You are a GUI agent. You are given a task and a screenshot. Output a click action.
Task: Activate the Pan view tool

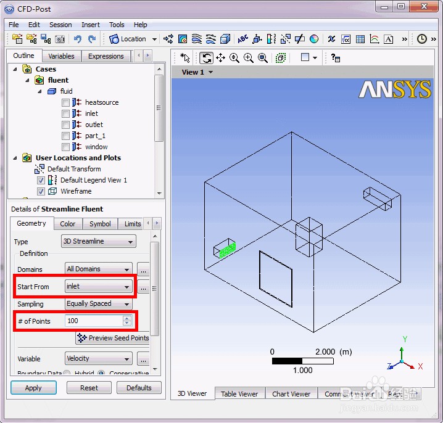220,58
